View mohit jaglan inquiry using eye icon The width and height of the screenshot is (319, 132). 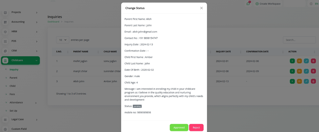[299, 61]
